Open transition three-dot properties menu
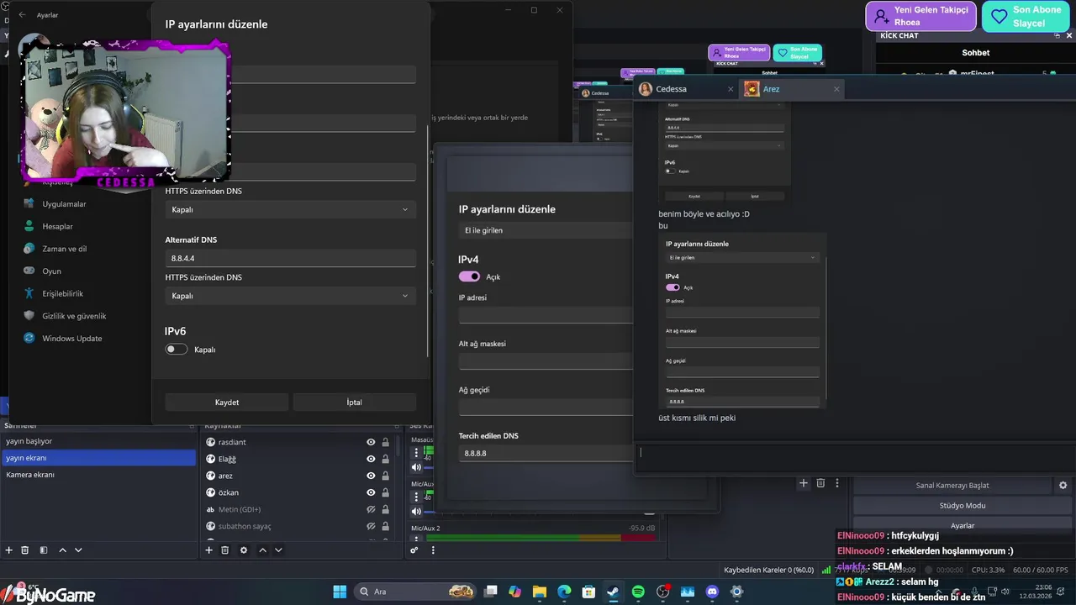Screen dimensions: 1076x605 pyautogui.click(x=836, y=483)
